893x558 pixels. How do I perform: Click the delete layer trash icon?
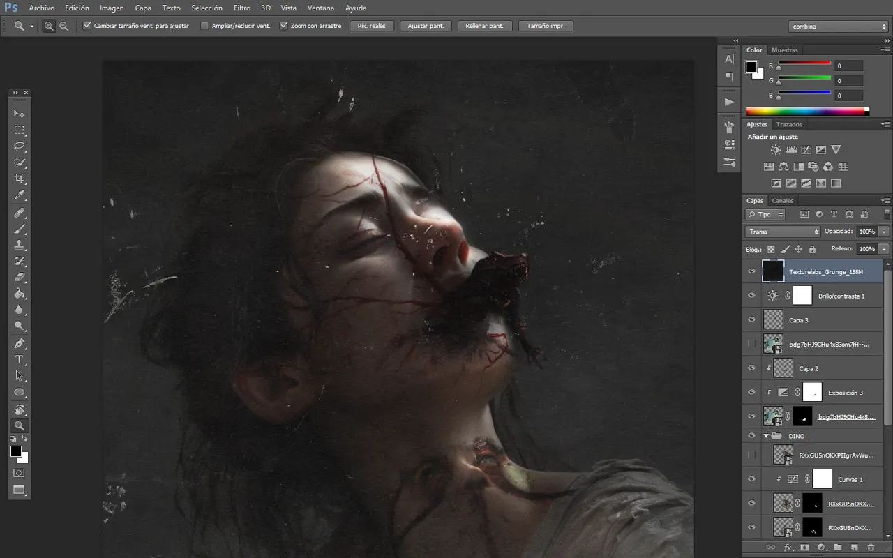click(871, 548)
